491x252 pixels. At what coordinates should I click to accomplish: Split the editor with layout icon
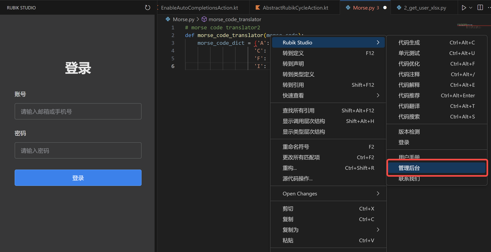coord(480,8)
